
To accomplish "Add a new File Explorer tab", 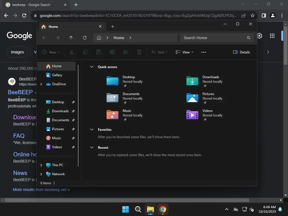I will tap(112, 27).
